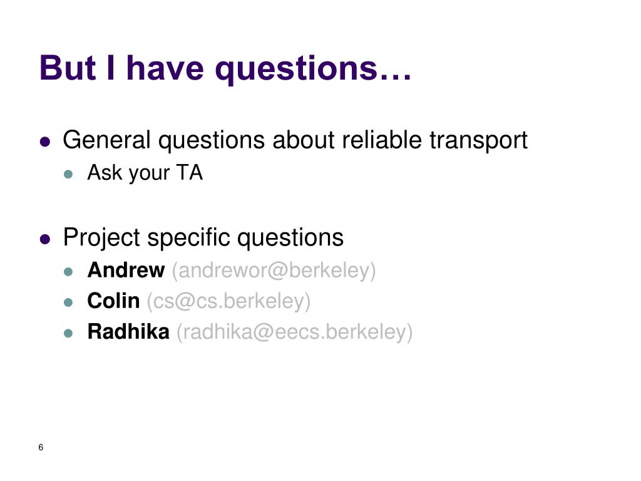Click the 'Ask your TA' sub-bullet text

point(145,173)
